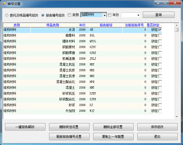Select the 混凝土抗压 row prefix cell HKY

tap(106, 64)
